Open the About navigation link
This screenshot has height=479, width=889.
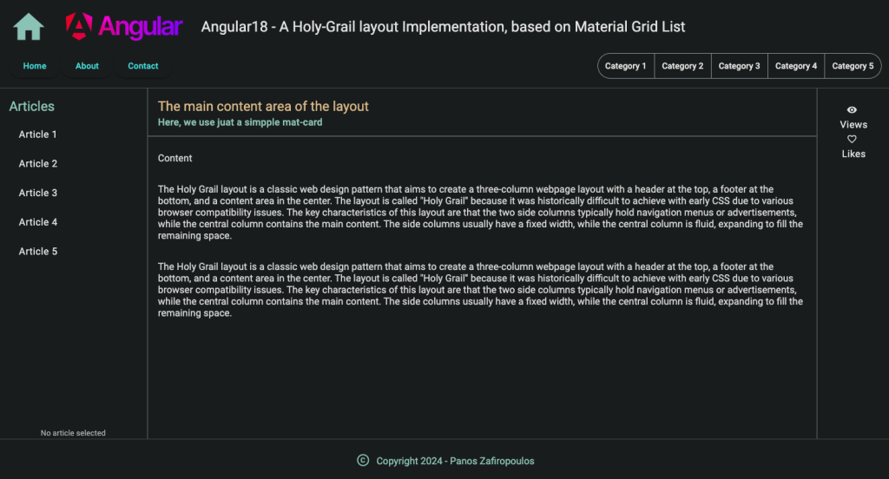[87, 66]
